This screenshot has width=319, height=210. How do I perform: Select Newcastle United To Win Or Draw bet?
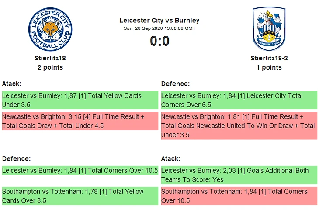239,126
